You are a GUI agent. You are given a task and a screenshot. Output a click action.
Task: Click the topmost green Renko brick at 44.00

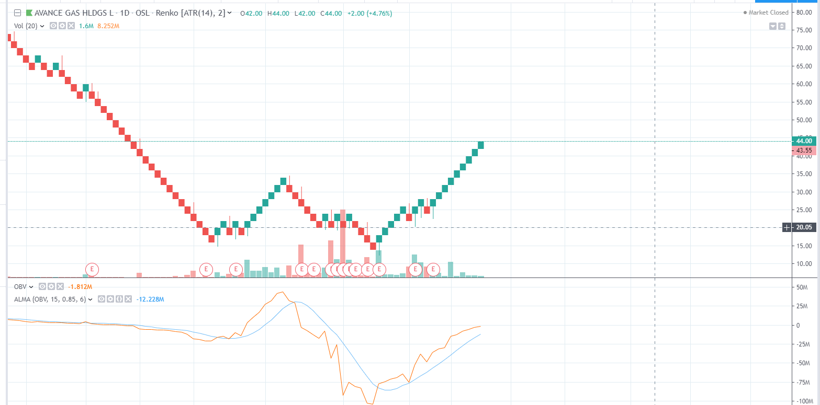(x=480, y=145)
